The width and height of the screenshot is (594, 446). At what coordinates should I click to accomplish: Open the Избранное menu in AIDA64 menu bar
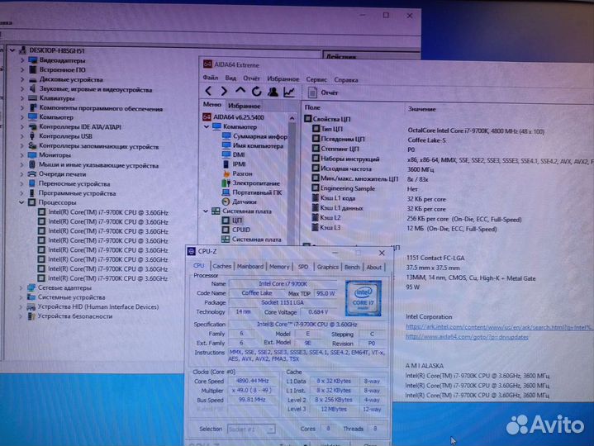tap(283, 78)
